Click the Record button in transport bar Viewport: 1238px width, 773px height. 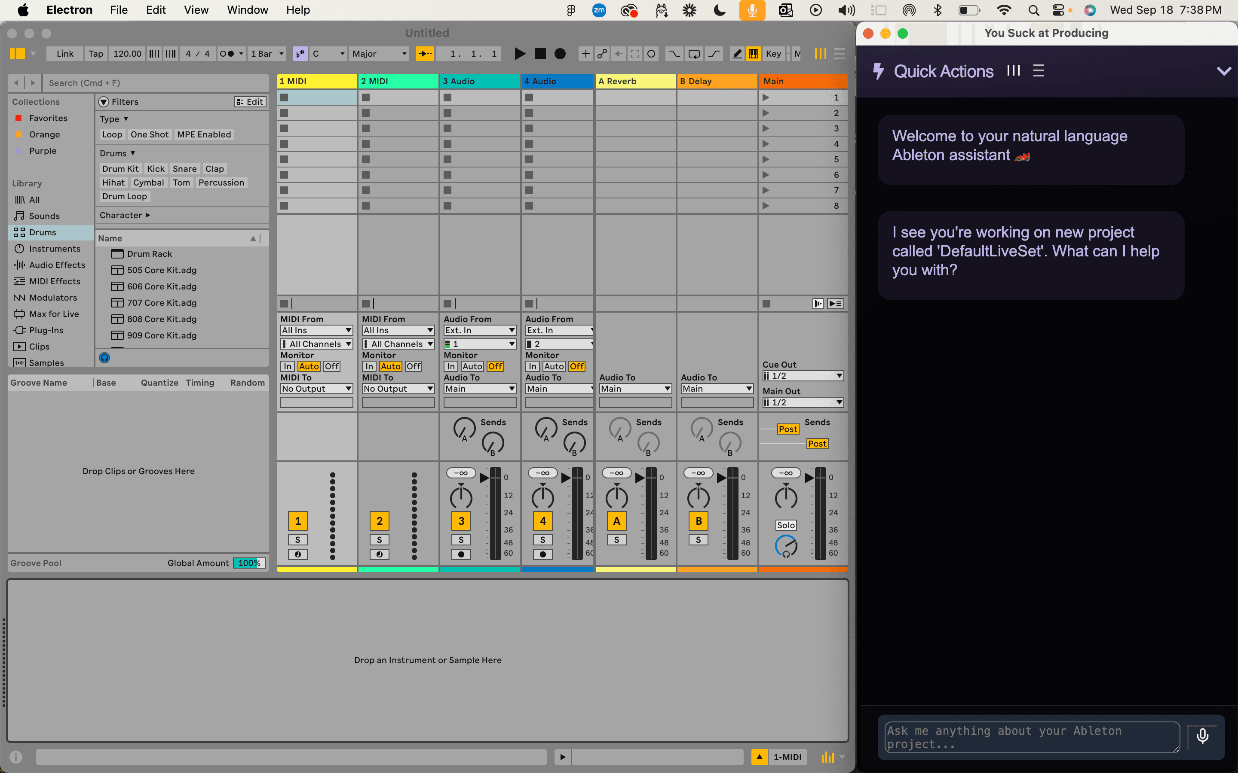click(560, 53)
